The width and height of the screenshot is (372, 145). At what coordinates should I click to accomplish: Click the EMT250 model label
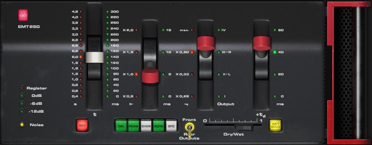tap(29, 27)
